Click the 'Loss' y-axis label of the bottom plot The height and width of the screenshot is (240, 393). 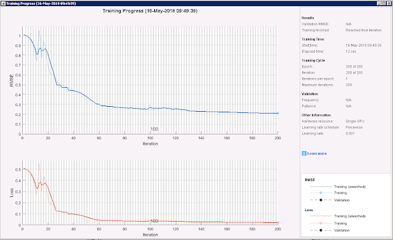click(x=12, y=193)
